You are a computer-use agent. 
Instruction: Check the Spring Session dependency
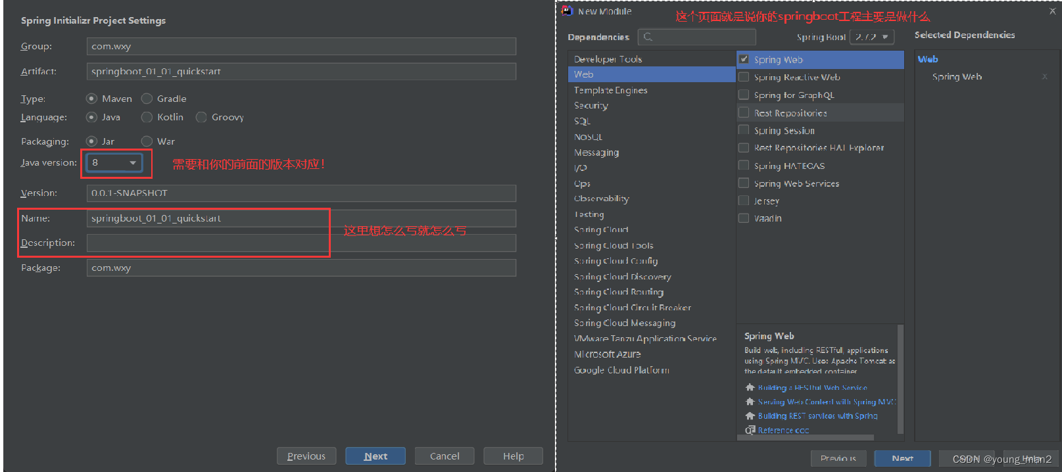coord(744,130)
